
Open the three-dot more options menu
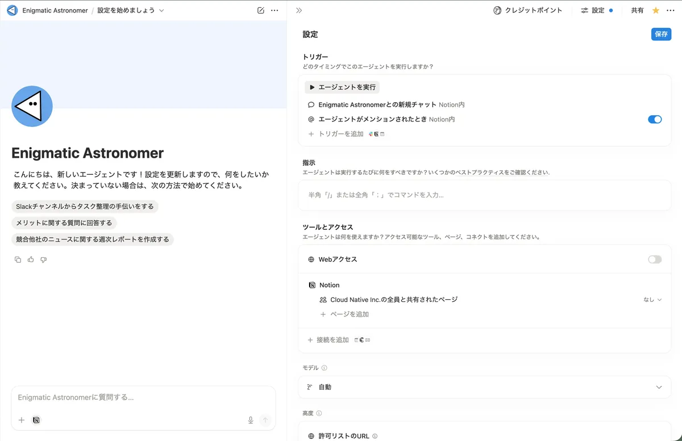point(275,10)
